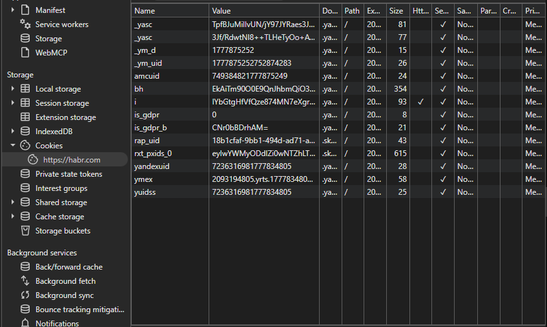The height and width of the screenshot is (327, 547).
Task: Open Private state tokens
Action: pyautogui.click(x=68, y=174)
